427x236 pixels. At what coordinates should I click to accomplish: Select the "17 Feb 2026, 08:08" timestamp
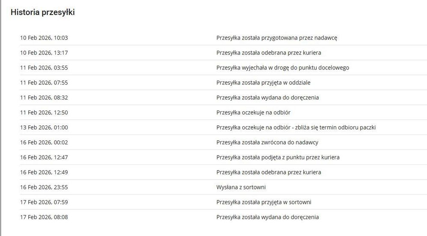pyautogui.click(x=44, y=217)
